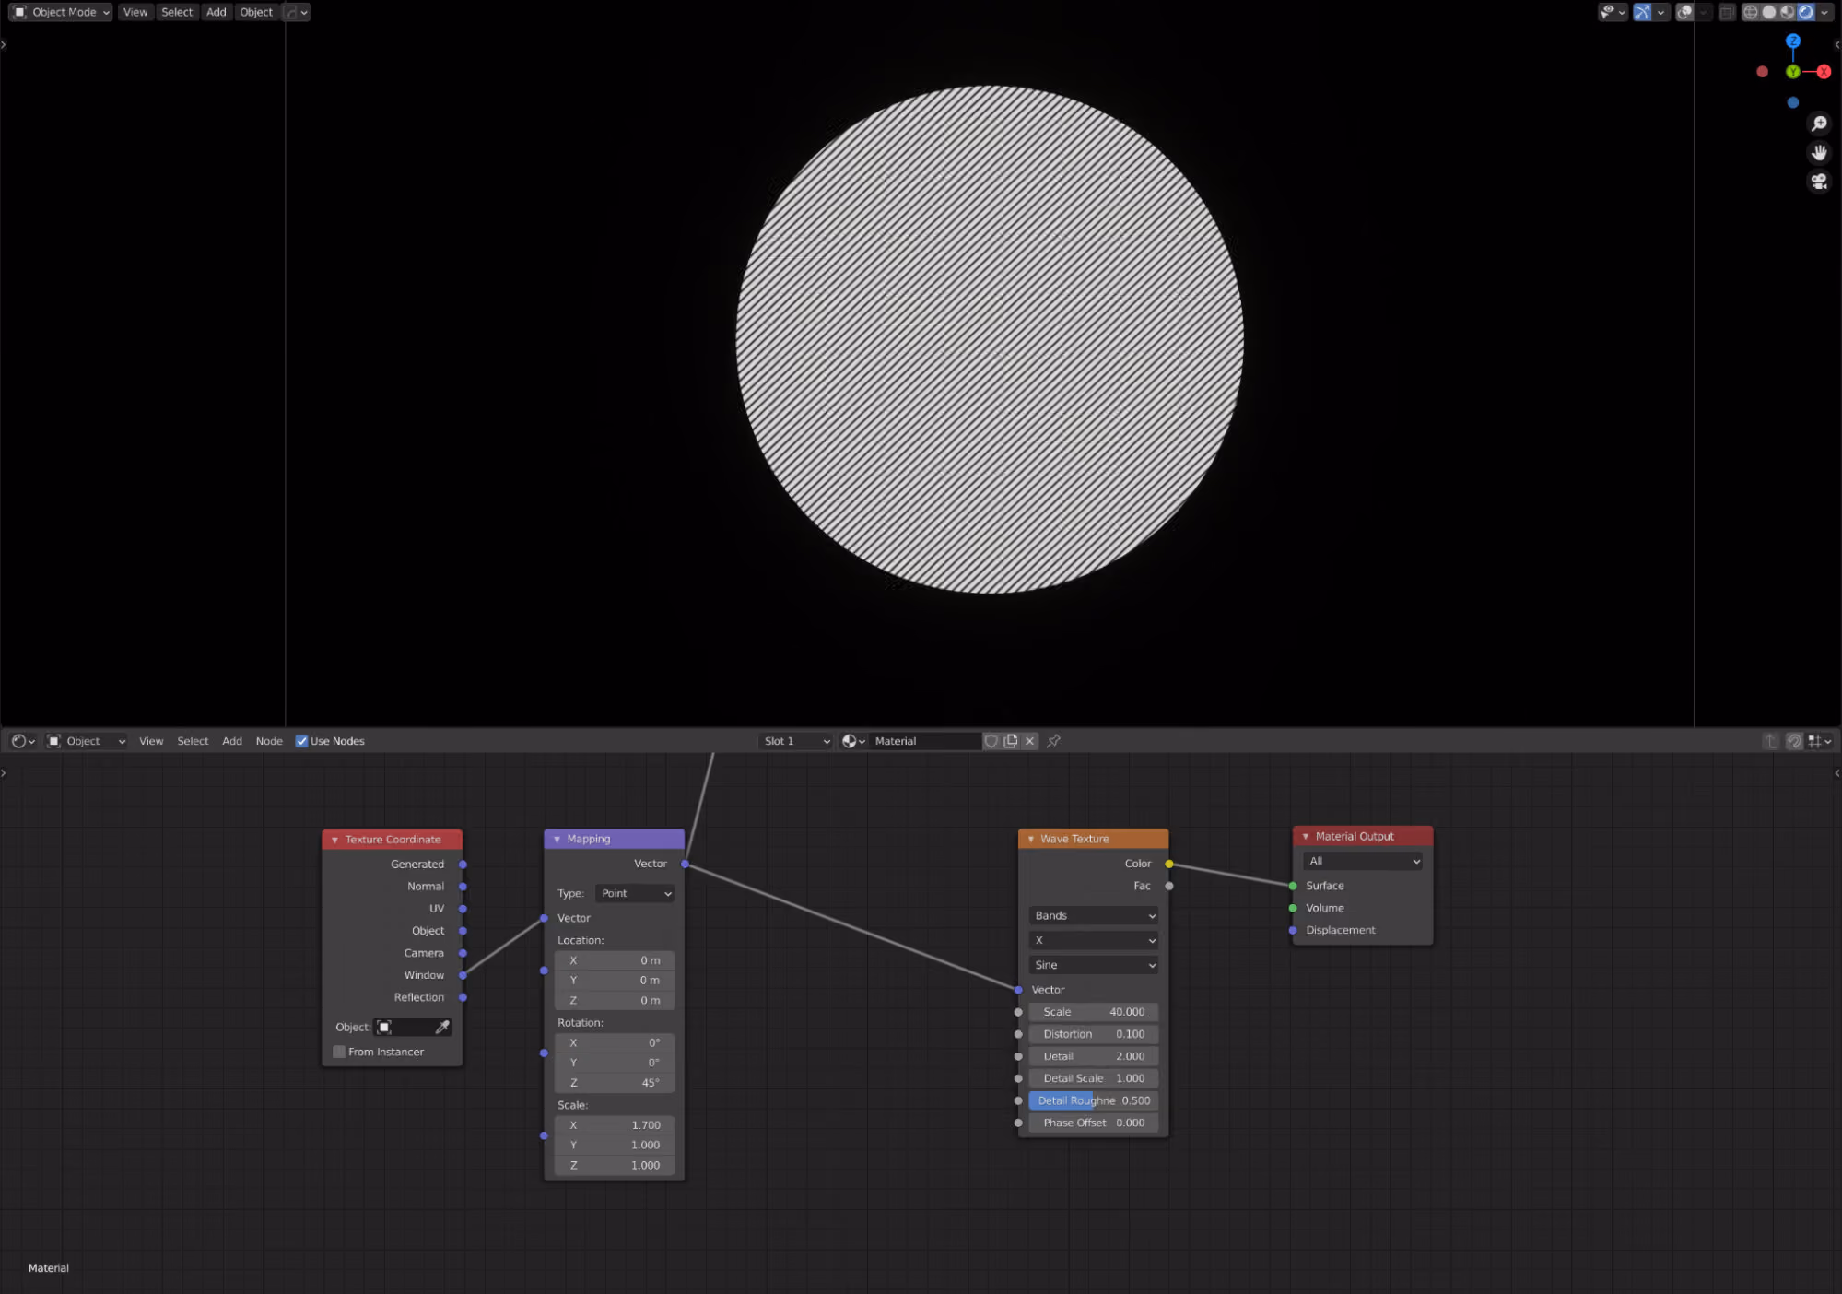Collapse the Material Output node
This screenshot has width=1842, height=1294.
click(x=1305, y=836)
